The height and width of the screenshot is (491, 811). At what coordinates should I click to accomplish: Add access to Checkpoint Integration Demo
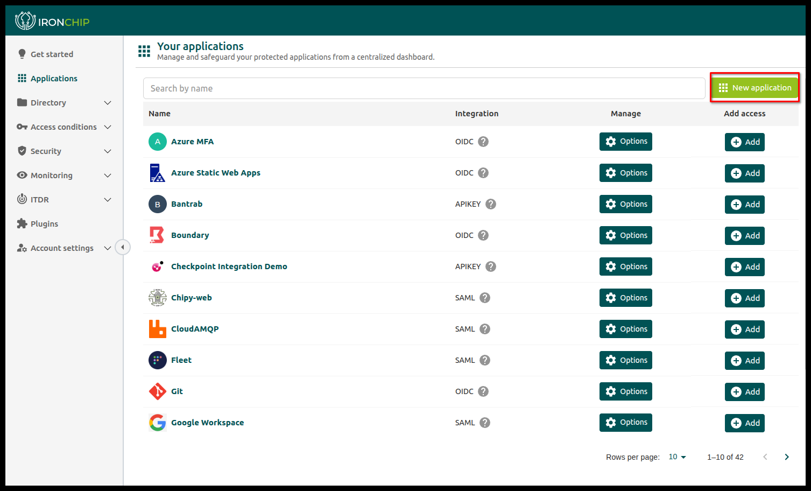coord(744,267)
